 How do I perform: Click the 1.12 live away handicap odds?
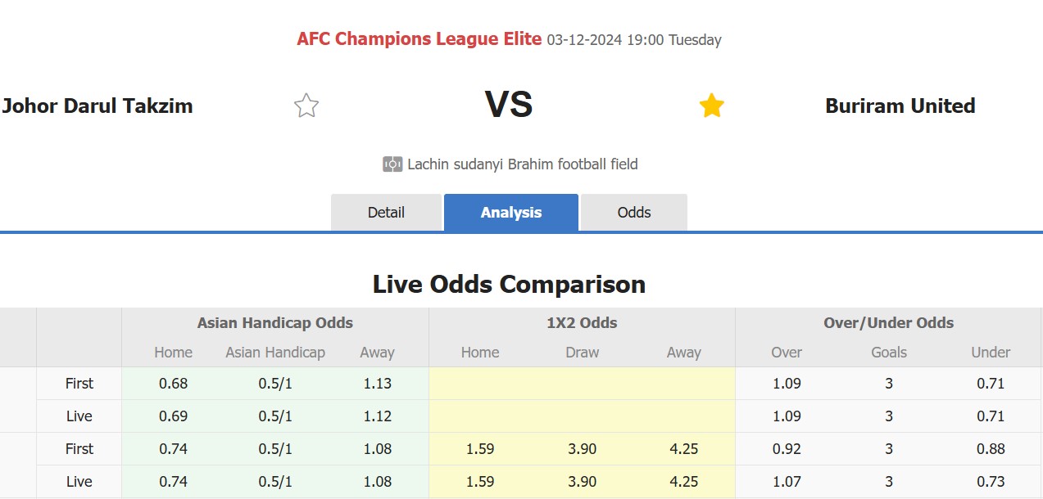coord(378,416)
